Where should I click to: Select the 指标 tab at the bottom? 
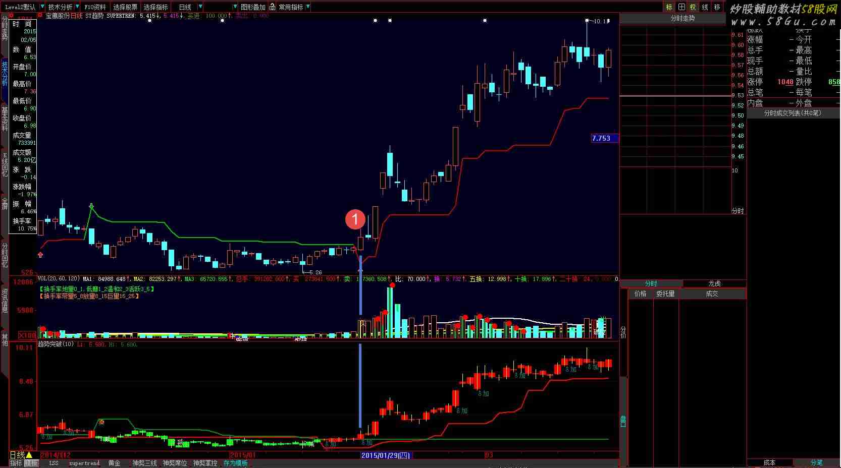tap(16, 463)
